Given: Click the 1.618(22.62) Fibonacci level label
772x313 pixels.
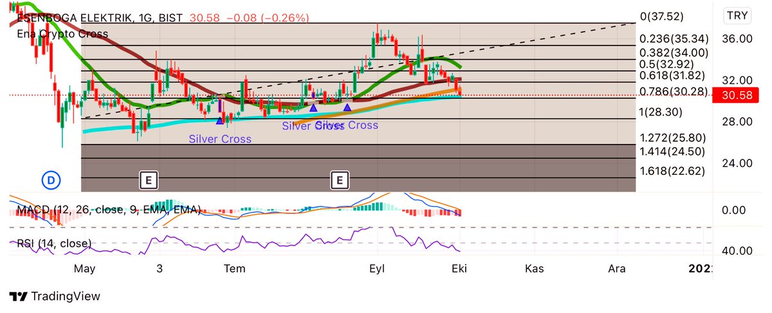Looking at the screenshot, I should tap(674, 171).
